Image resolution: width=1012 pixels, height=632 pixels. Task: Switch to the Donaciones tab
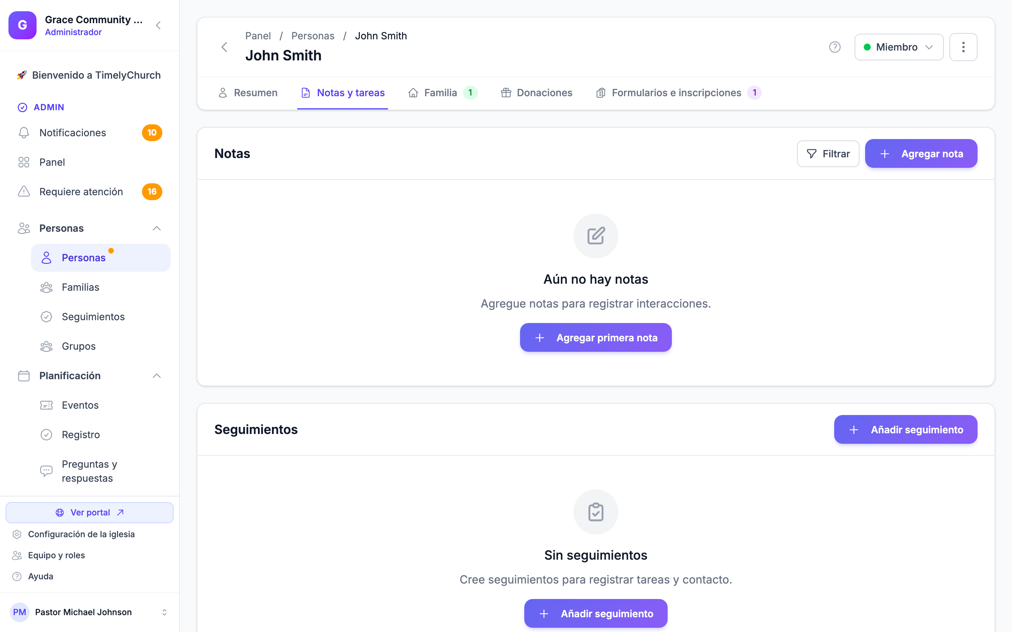[x=537, y=93]
